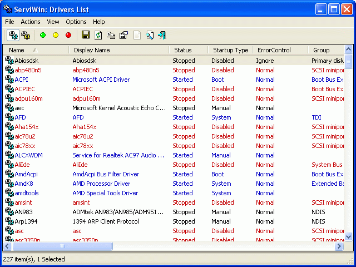Select the gear icon beside ALCXWDM
The image size is (356, 267).
9,155
